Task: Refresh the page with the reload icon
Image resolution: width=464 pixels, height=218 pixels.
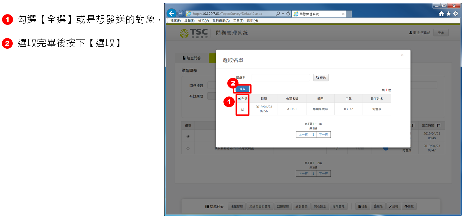Action: coord(288,14)
